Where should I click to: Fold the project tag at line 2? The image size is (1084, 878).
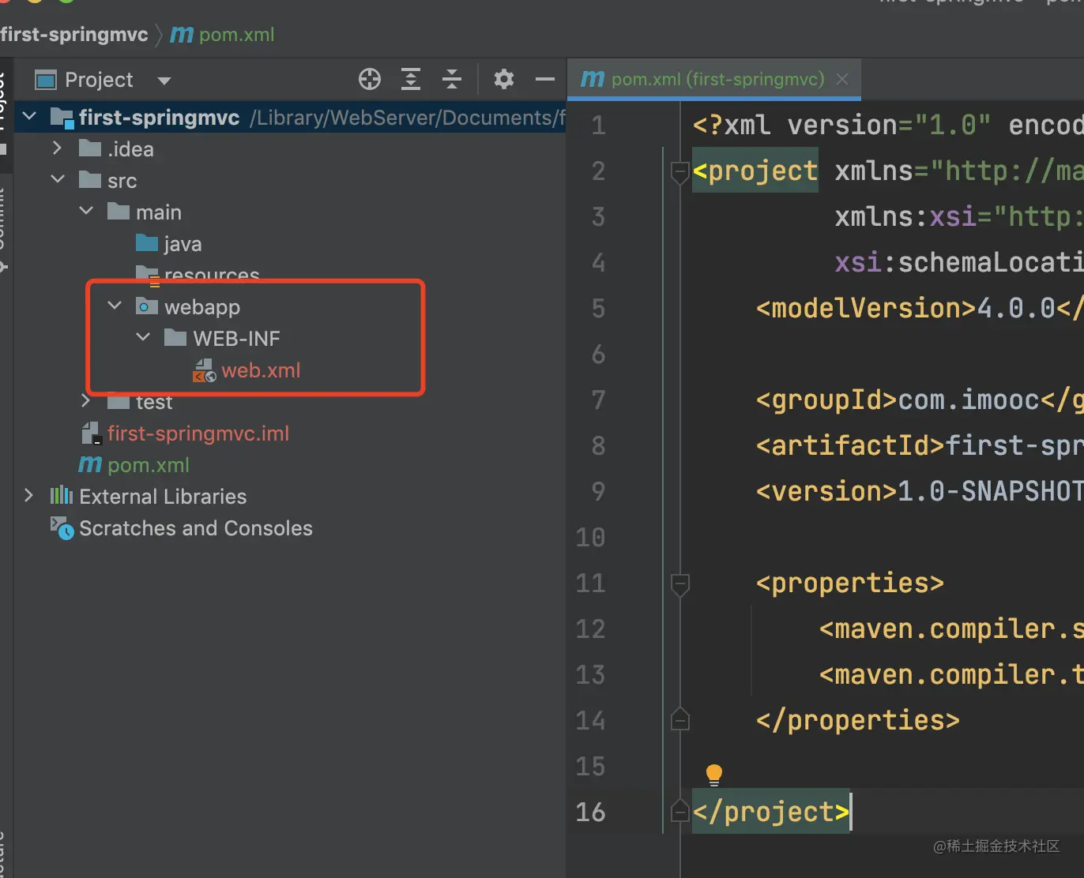click(x=679, y=171)
